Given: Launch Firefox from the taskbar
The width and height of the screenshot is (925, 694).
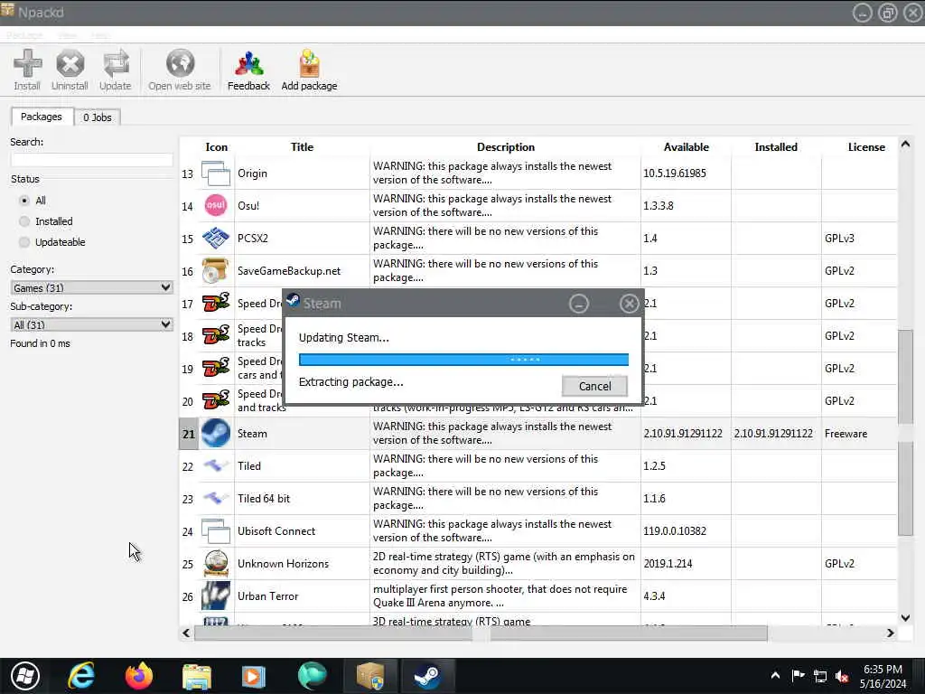Looking at the screenshot, I should coord(138,676).
